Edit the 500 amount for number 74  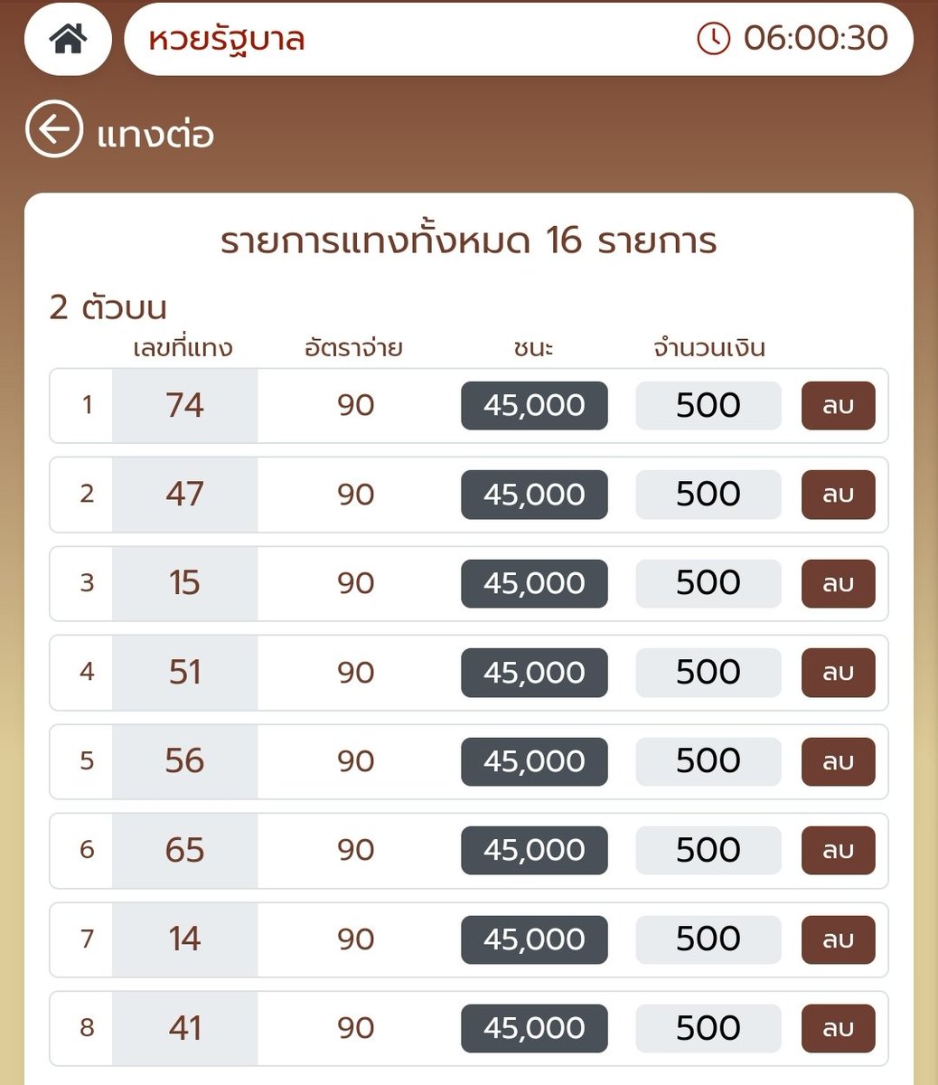pyautogui.click(x=708, y=405)
